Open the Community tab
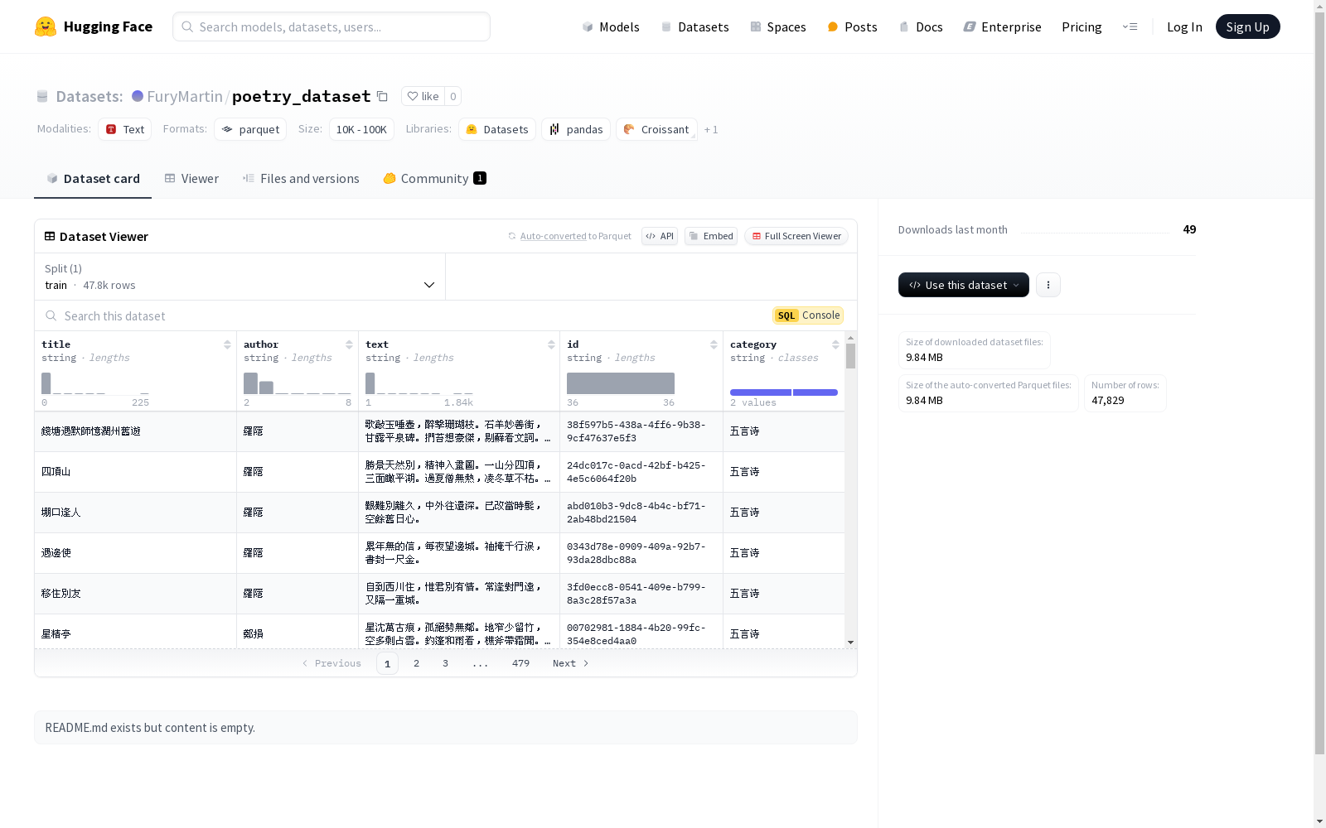The width and height of the screenshot is (1326, 828). [434, 178]
